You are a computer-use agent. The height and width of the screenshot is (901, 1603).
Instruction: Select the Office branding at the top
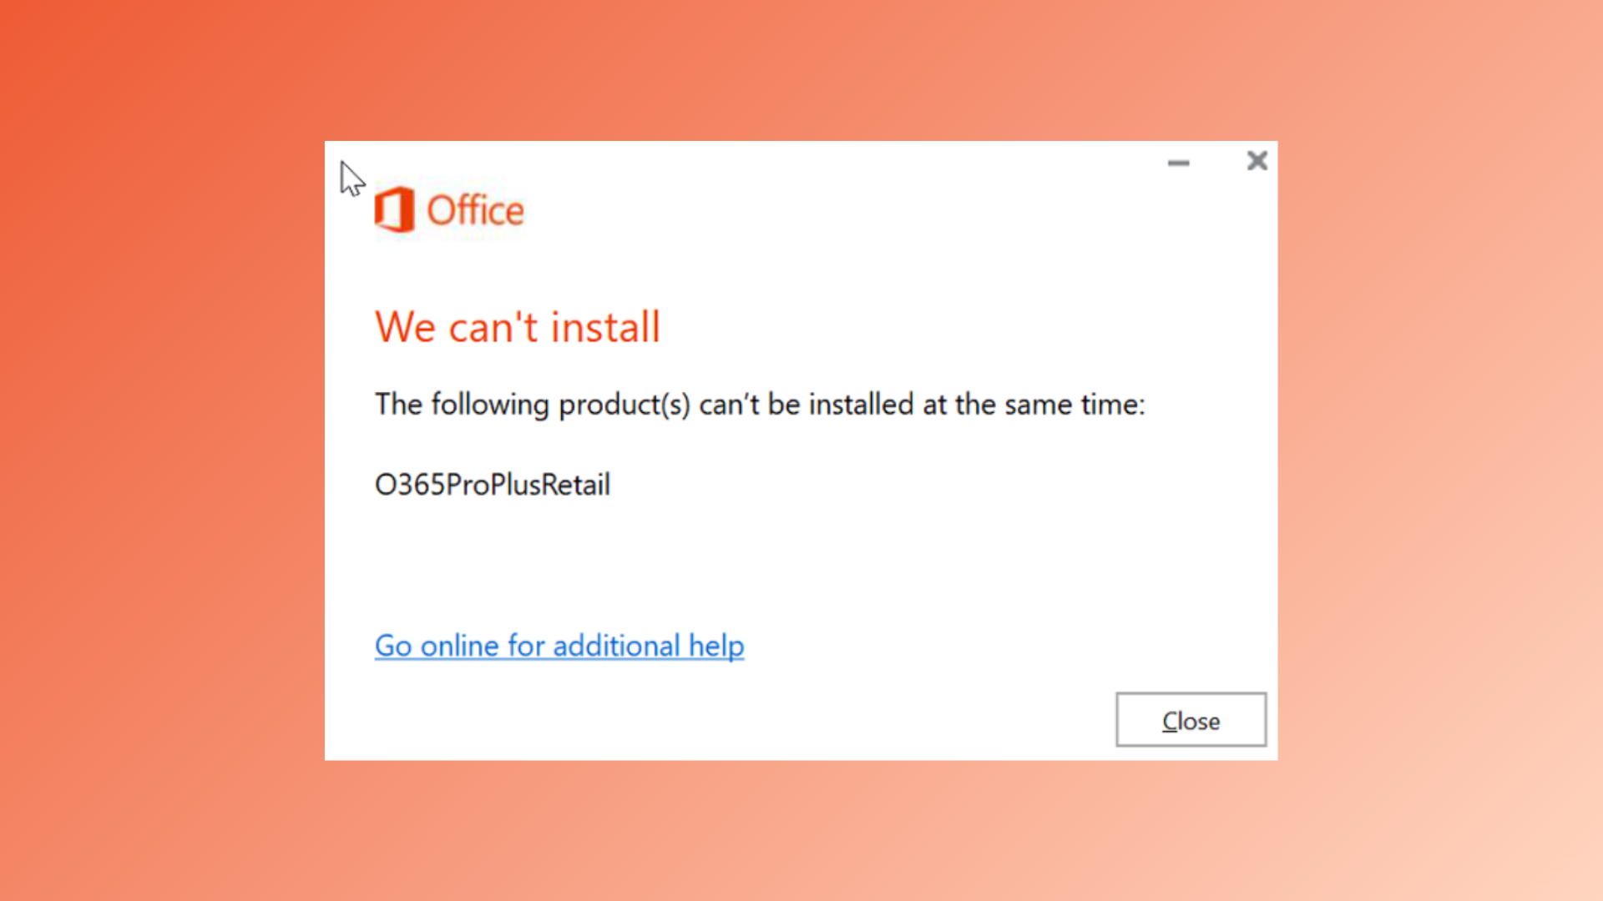[x=448, y=210]
